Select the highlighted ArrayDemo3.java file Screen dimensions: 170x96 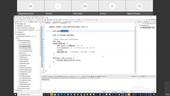click(25, 47)
